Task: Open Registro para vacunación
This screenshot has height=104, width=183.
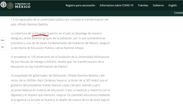Action: [x=80, y=5]
